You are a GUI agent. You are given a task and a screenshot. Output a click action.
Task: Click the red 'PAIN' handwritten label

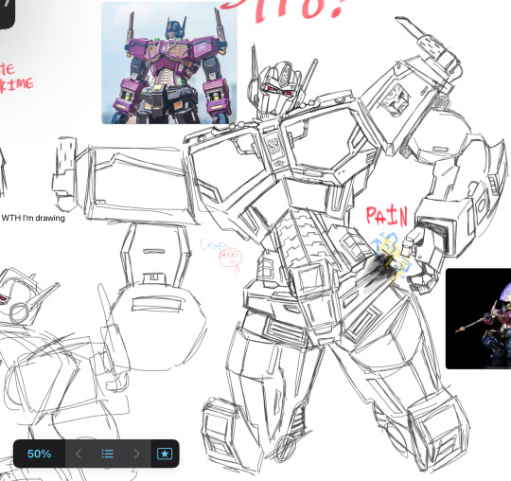click(387, 216)
